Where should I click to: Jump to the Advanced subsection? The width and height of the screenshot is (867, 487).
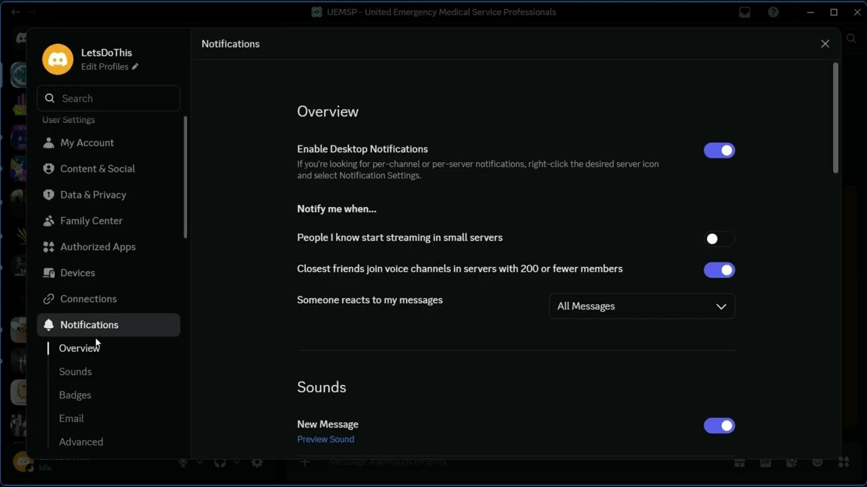81,442
